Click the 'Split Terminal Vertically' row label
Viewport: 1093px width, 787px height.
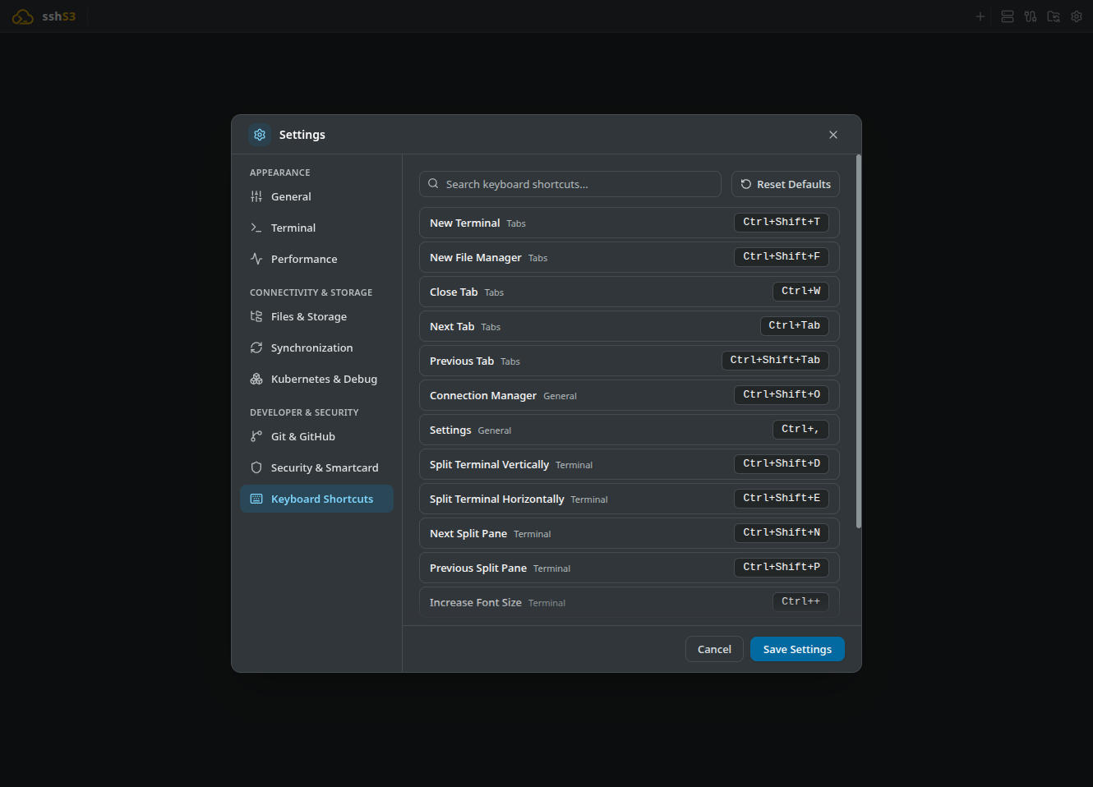[x=489, y=465]
